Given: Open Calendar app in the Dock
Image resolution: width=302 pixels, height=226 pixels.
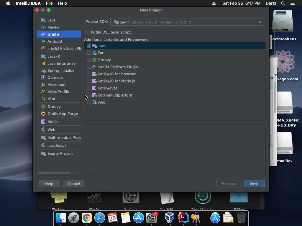Looking at the screenshot, I should (112, 218).
